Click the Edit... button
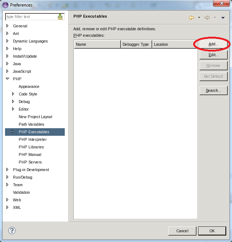The image size is (232, 242). pos(214,55)
